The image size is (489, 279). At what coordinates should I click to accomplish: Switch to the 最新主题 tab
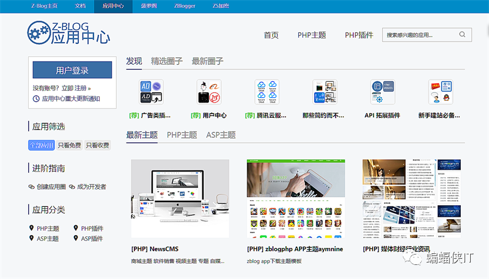[x=142, y=135]
